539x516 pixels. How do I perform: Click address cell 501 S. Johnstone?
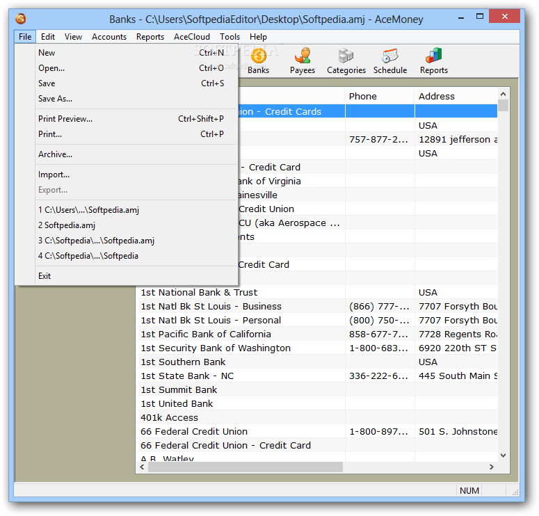pos(458,432)
